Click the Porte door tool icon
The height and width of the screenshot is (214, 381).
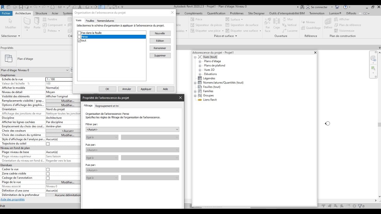(x=37, y=21)
